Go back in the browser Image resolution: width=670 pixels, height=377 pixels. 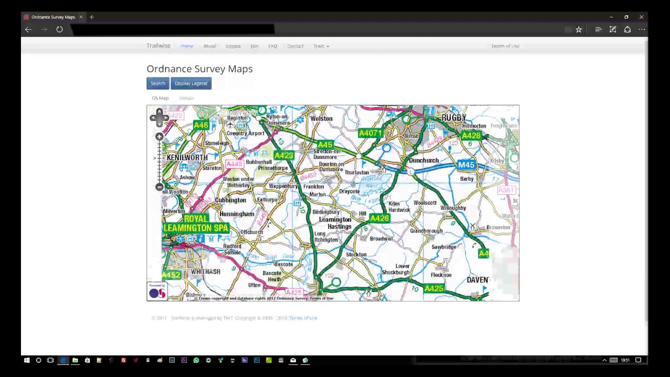(28, 30)
